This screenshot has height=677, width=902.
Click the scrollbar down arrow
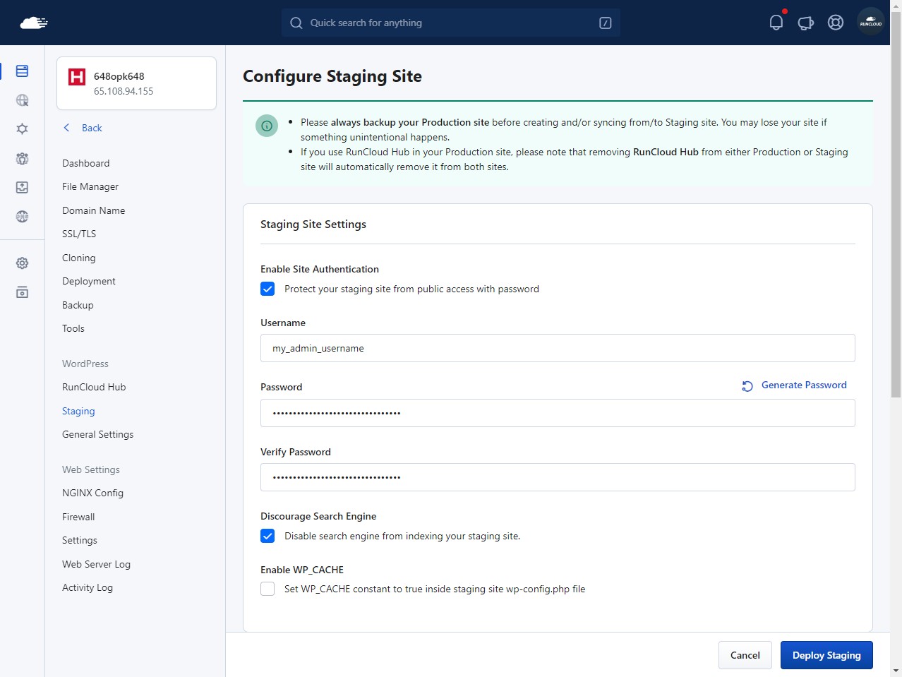[896, 671]
